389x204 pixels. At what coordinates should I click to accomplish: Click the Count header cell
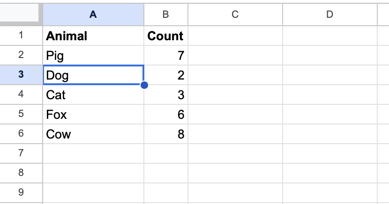[165, 36]
